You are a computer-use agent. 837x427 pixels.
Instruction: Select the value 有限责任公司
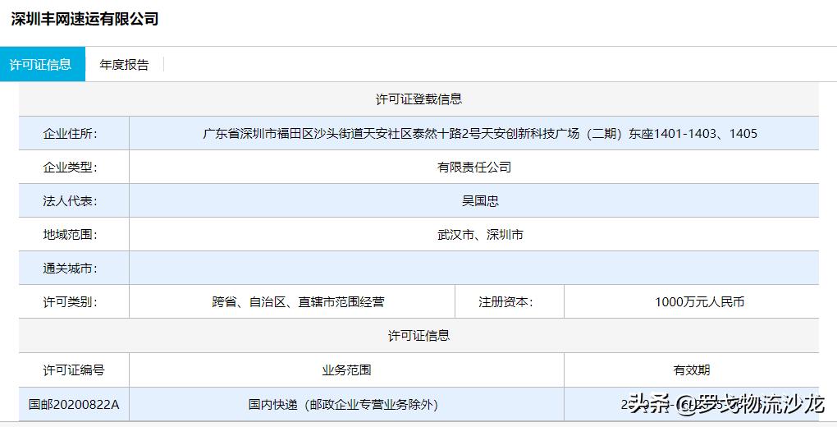[474, 168]
